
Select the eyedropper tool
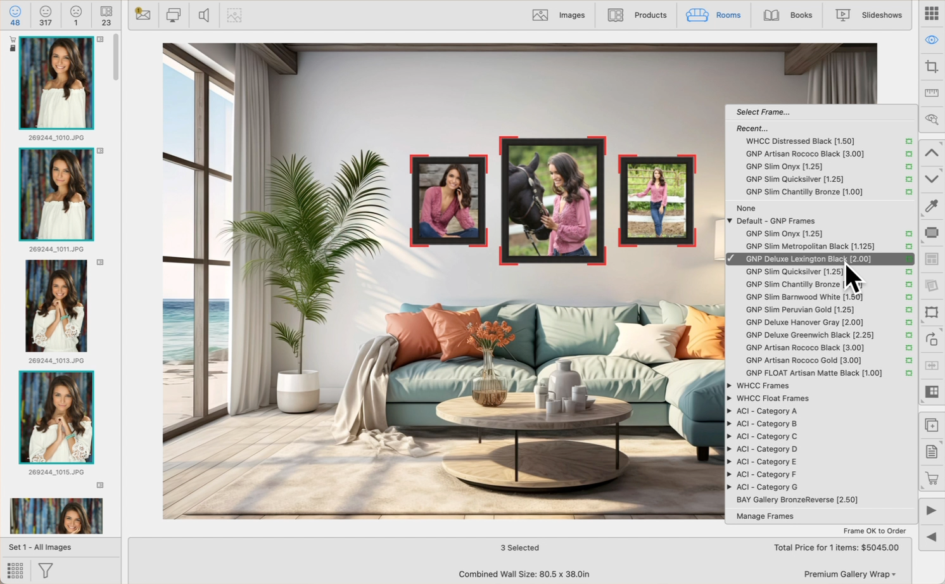(x=931, y=206)
